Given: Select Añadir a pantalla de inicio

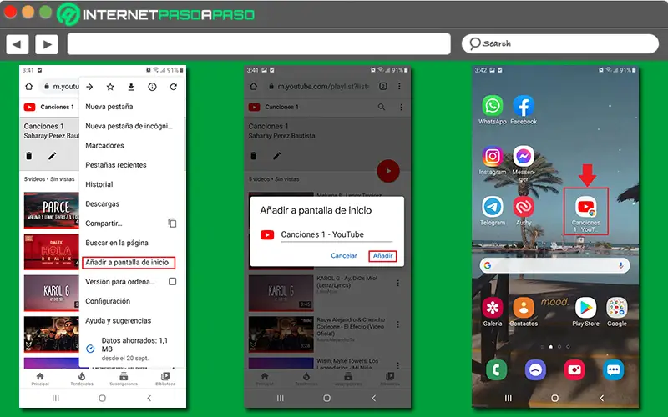Looking at the screenshot, I should coord(129,262).
